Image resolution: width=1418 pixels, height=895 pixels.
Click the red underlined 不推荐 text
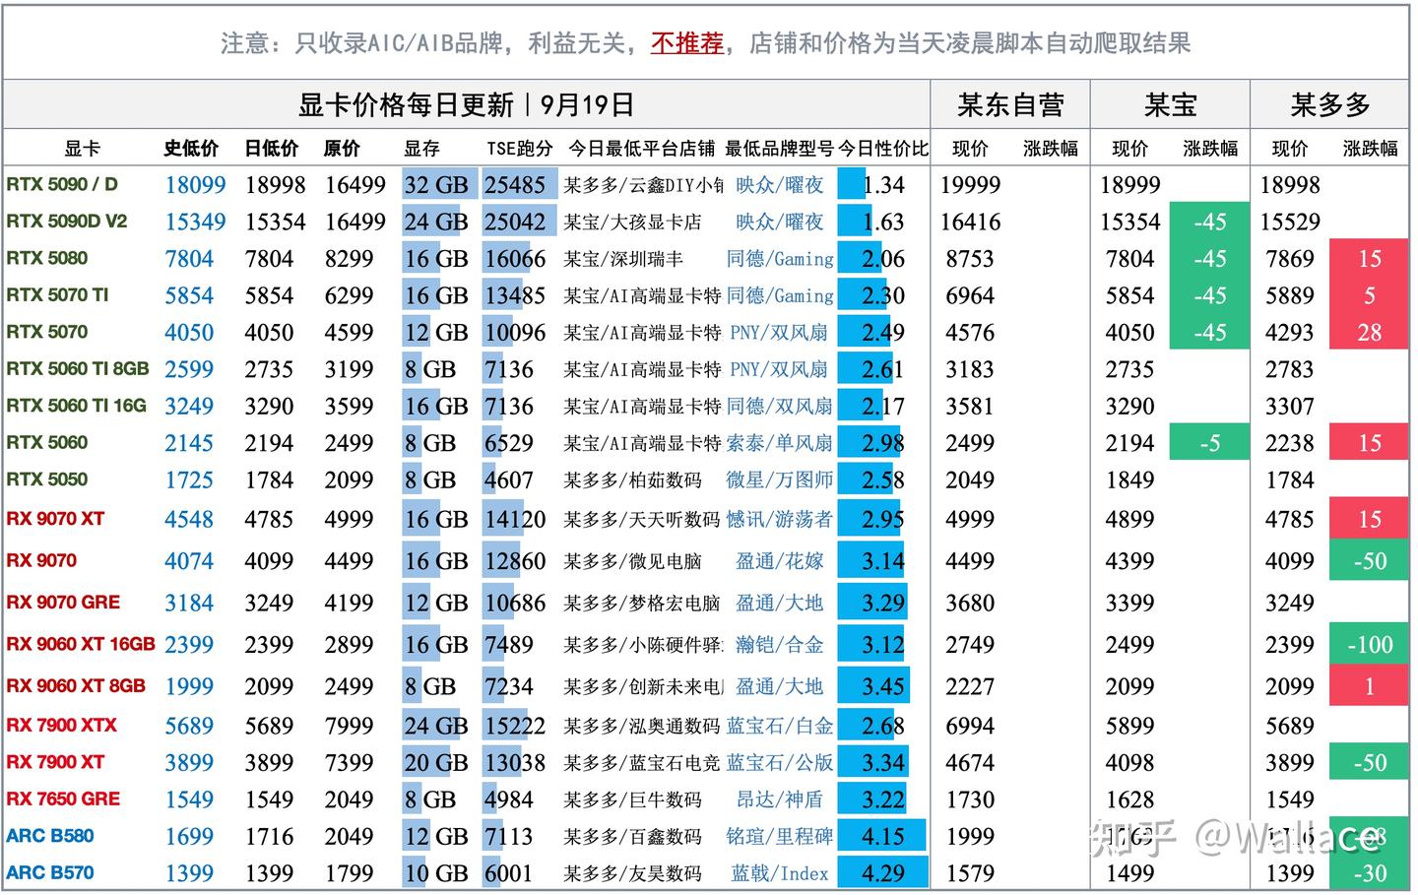(687, 42)
